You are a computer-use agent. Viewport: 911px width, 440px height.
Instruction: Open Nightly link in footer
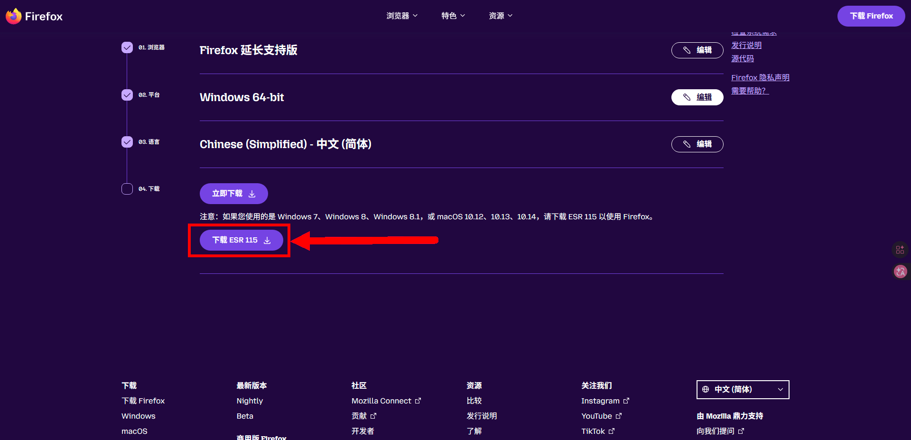pyautogui.click(x=250, y=401)
